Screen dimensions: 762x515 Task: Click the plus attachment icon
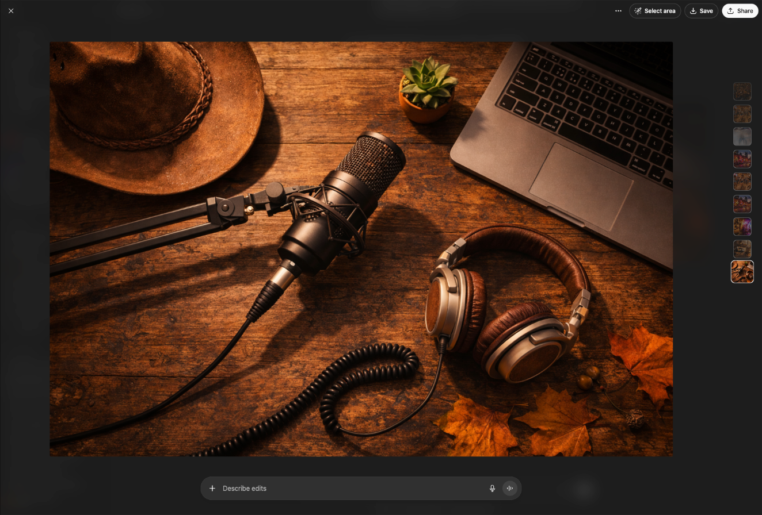[212, 489]
